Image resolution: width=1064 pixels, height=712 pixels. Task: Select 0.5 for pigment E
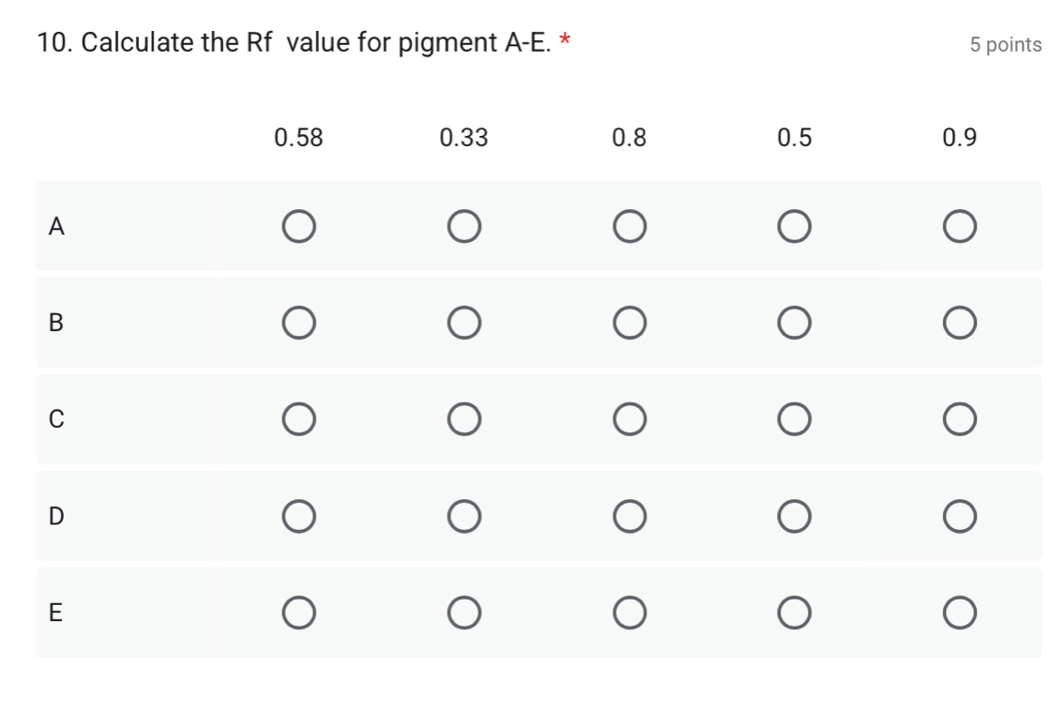[794, 613]
